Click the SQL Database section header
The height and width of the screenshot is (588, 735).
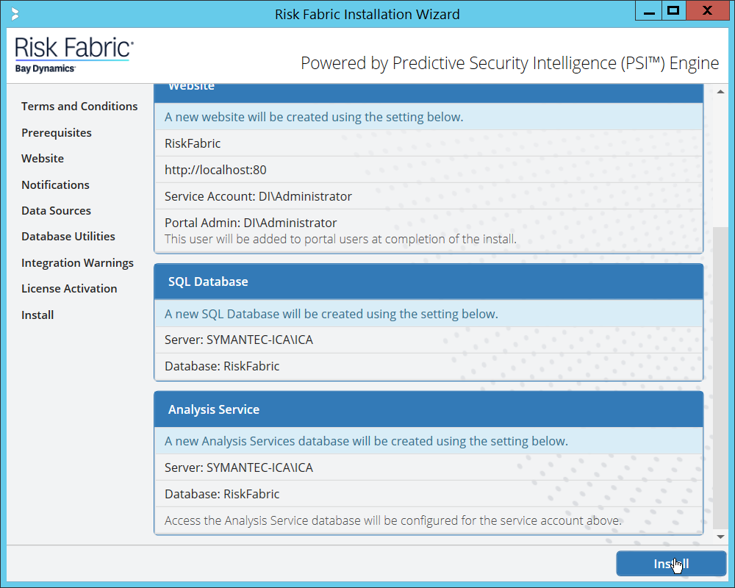(x=429, y=282)
